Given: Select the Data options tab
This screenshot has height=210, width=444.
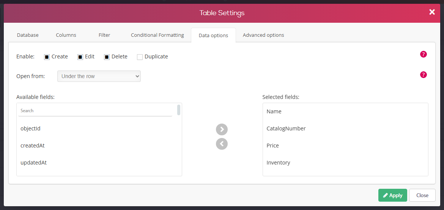Looking at the screenshot, I should pos(213,35).
